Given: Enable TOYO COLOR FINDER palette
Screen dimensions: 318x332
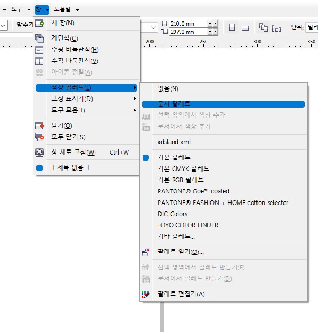Looking at the screenshot, I should [x=223, y=225].
